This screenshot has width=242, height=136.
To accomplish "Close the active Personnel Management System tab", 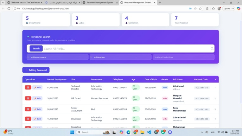I will coord(155,3).
